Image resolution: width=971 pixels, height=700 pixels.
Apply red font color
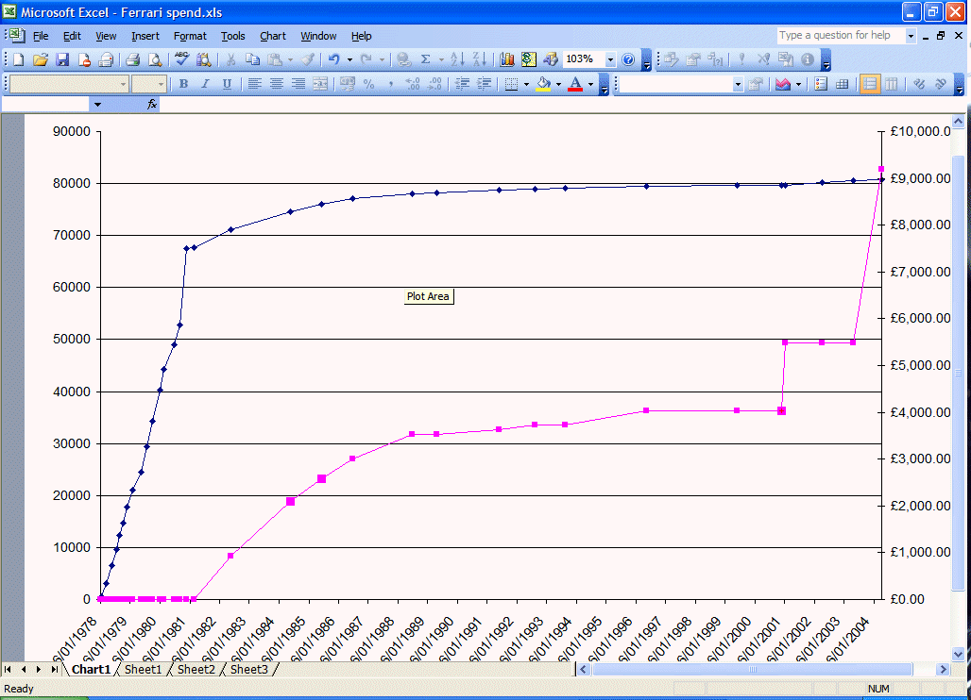(x=575, y=84)
